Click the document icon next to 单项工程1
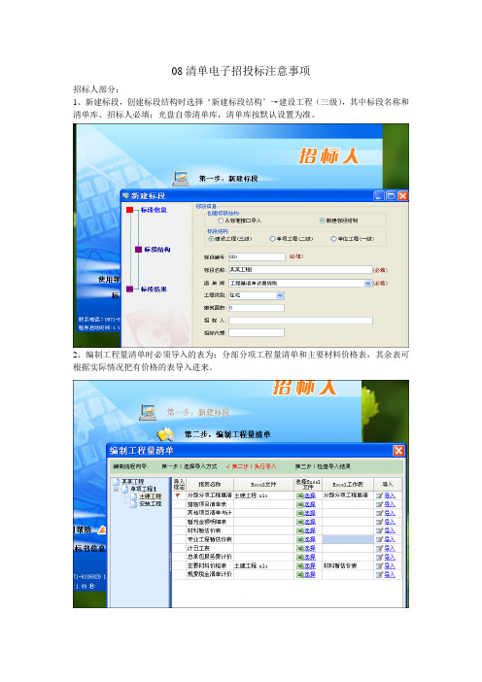Screen dimensions: 482x682 click(125, 489)
